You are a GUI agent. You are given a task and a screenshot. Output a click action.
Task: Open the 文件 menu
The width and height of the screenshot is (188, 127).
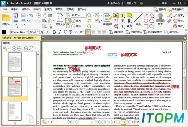tap(5, 9)
